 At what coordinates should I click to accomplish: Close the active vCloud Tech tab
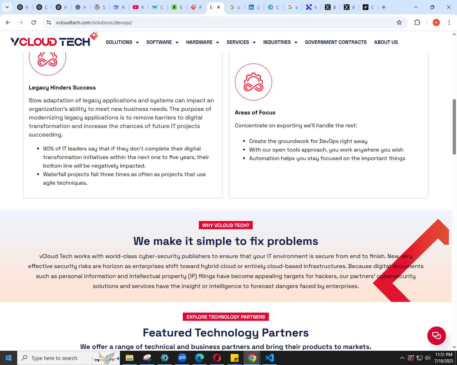219,7
